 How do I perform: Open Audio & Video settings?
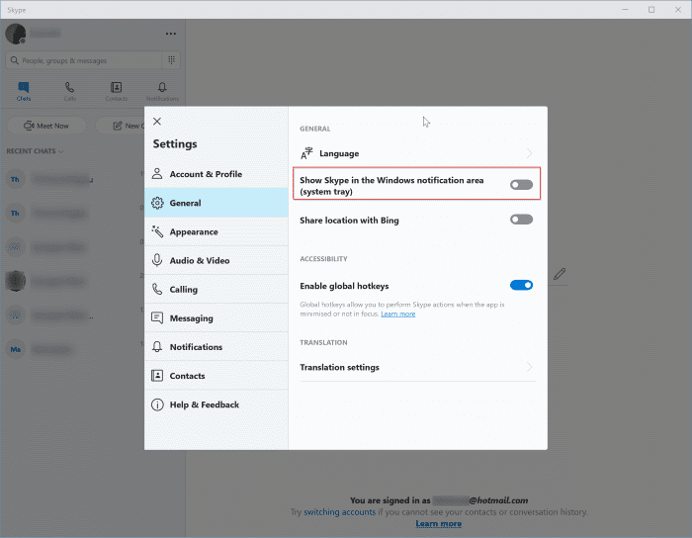216,260
